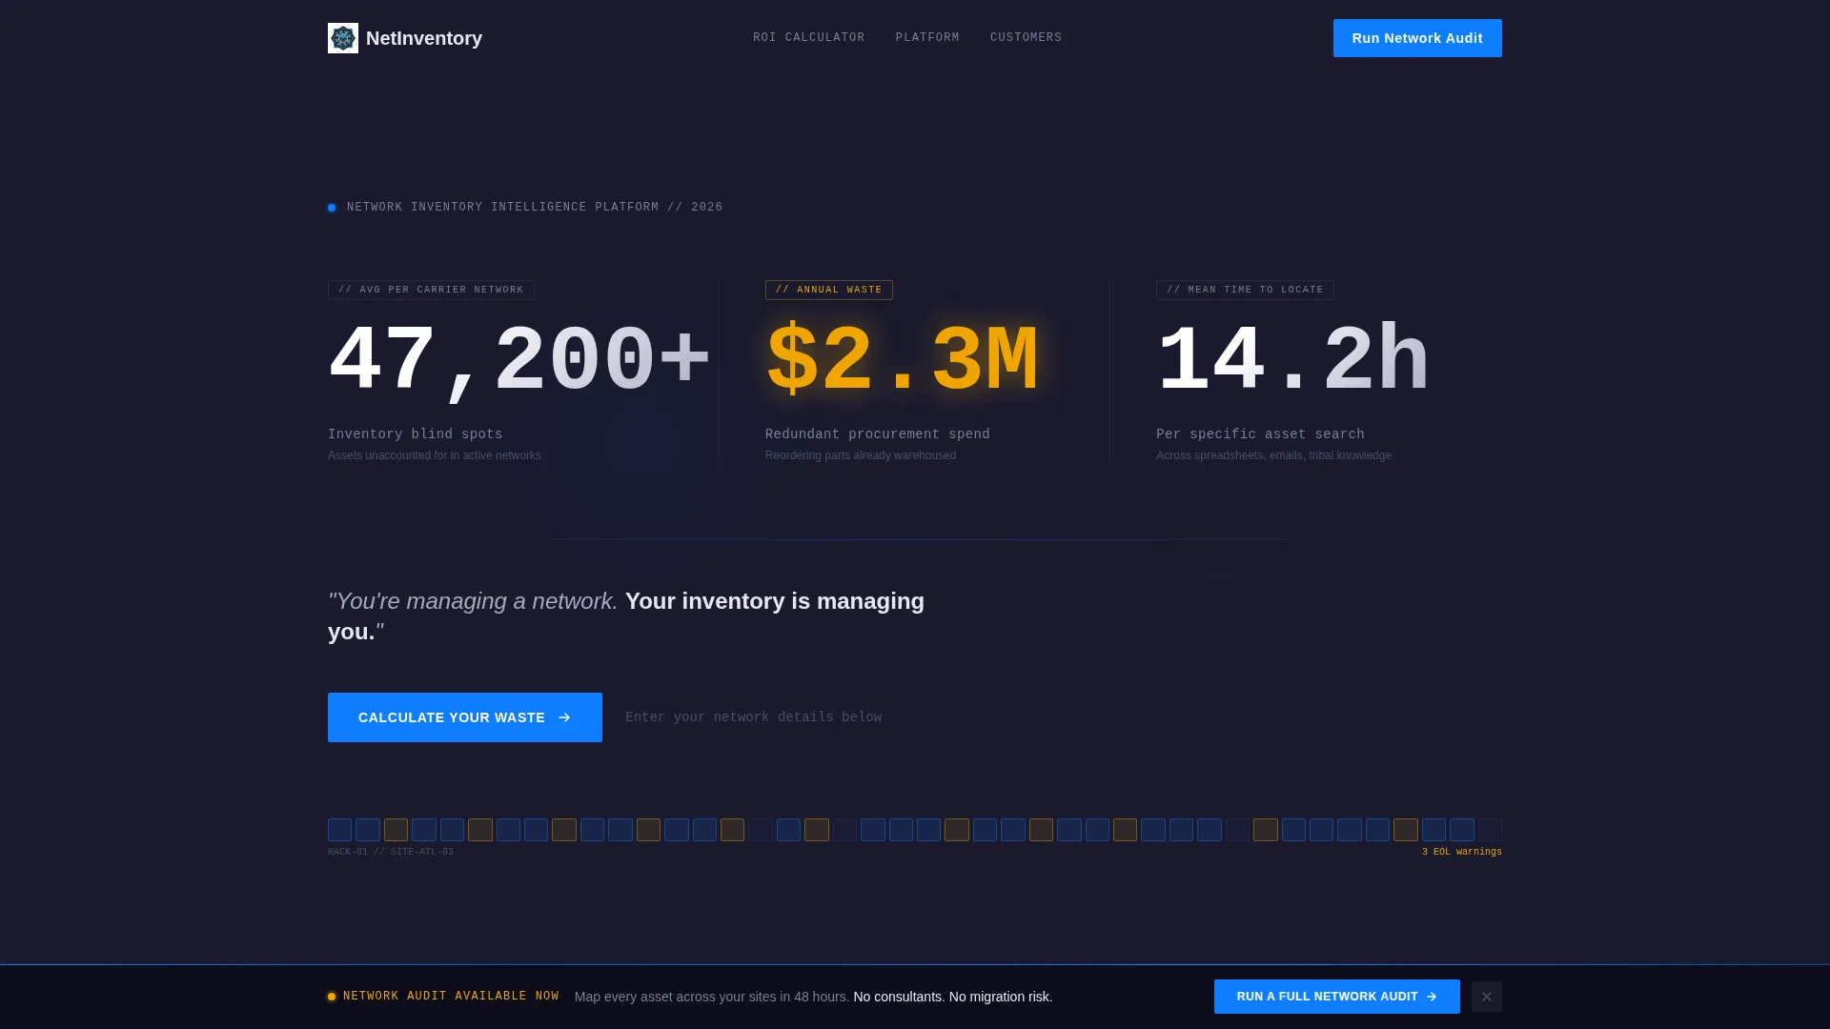1830x1029 pixels.
Task: Click the Run Network Audit header button
Action: pos(1417,38)
